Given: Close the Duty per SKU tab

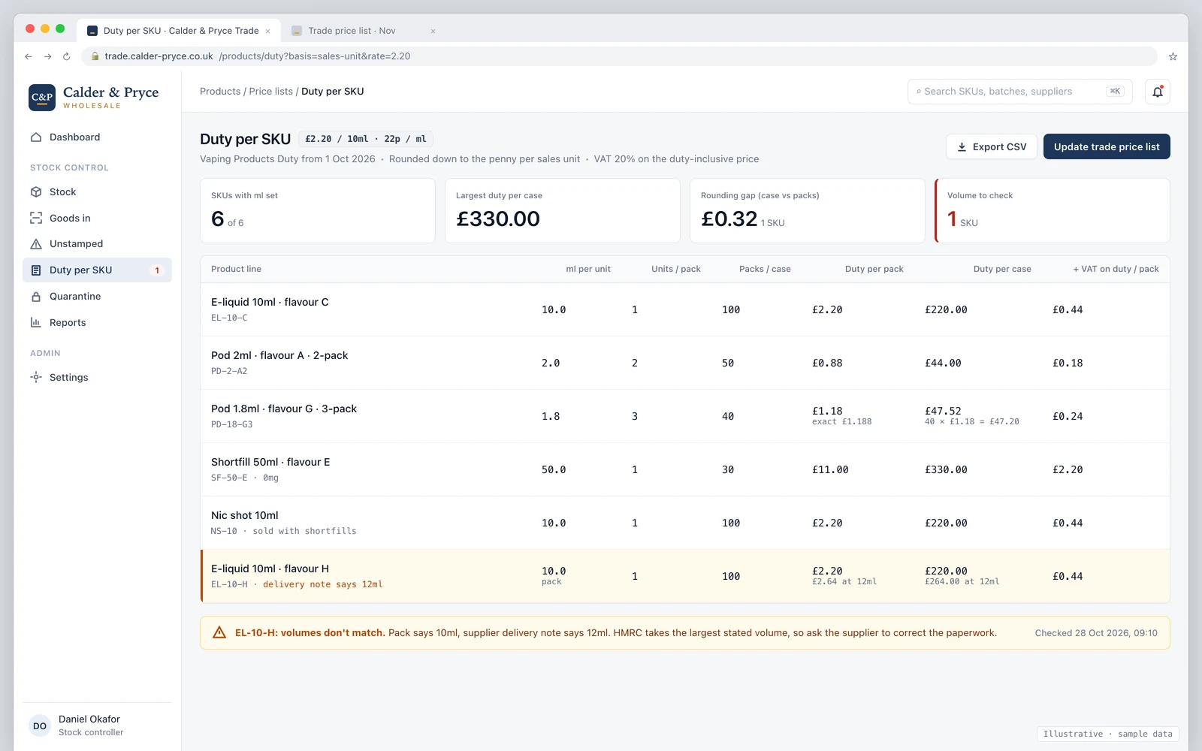Looking at the screenshot, I should tap(267, 31).
